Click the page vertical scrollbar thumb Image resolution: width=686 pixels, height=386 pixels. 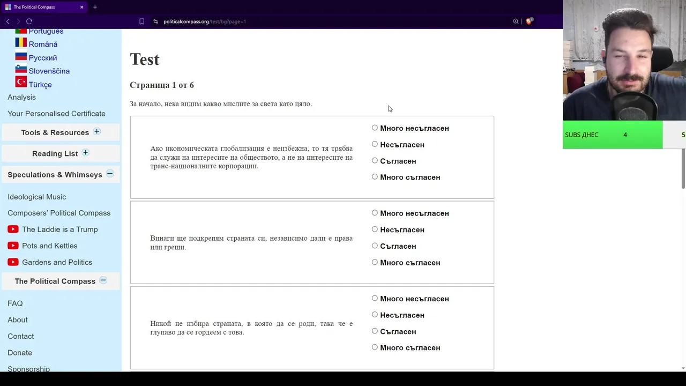(x=683, y=169)
